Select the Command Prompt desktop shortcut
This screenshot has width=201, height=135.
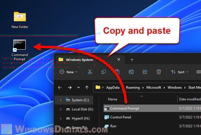point(20,50)
